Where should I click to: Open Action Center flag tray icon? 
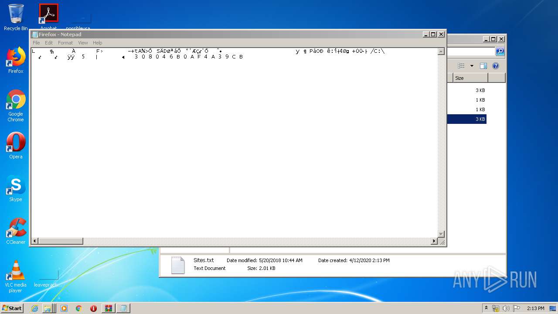click(517, 308)
